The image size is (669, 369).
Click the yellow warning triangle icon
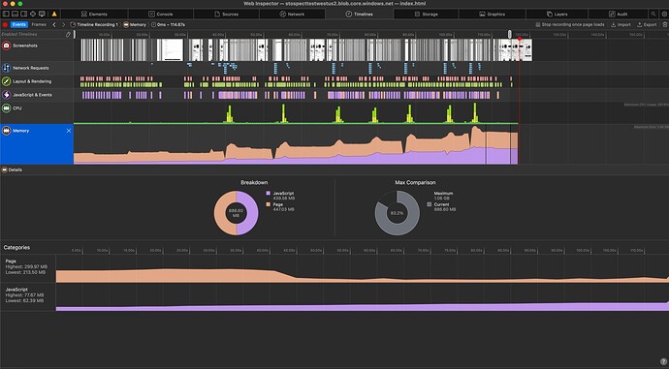point(54,14)
